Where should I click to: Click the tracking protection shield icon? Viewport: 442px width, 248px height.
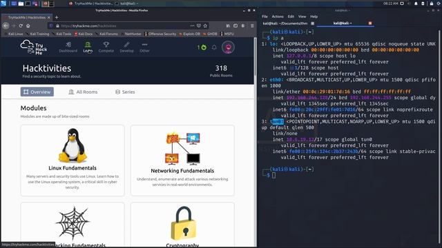click(51, 25)
